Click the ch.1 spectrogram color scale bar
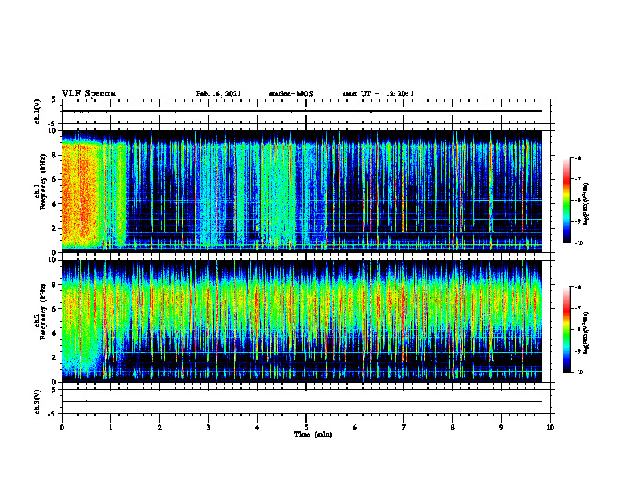This screenshot has height=479, width=620. pos(566,200)
